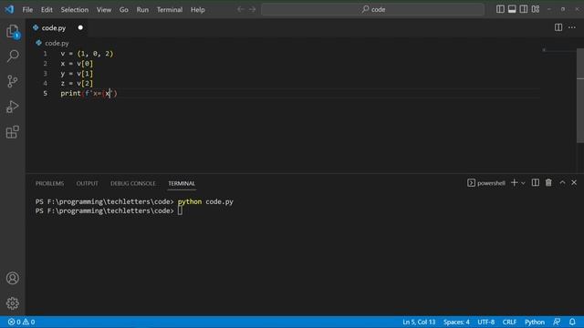Select language mode Python in status bar

(x=535, y=322)
